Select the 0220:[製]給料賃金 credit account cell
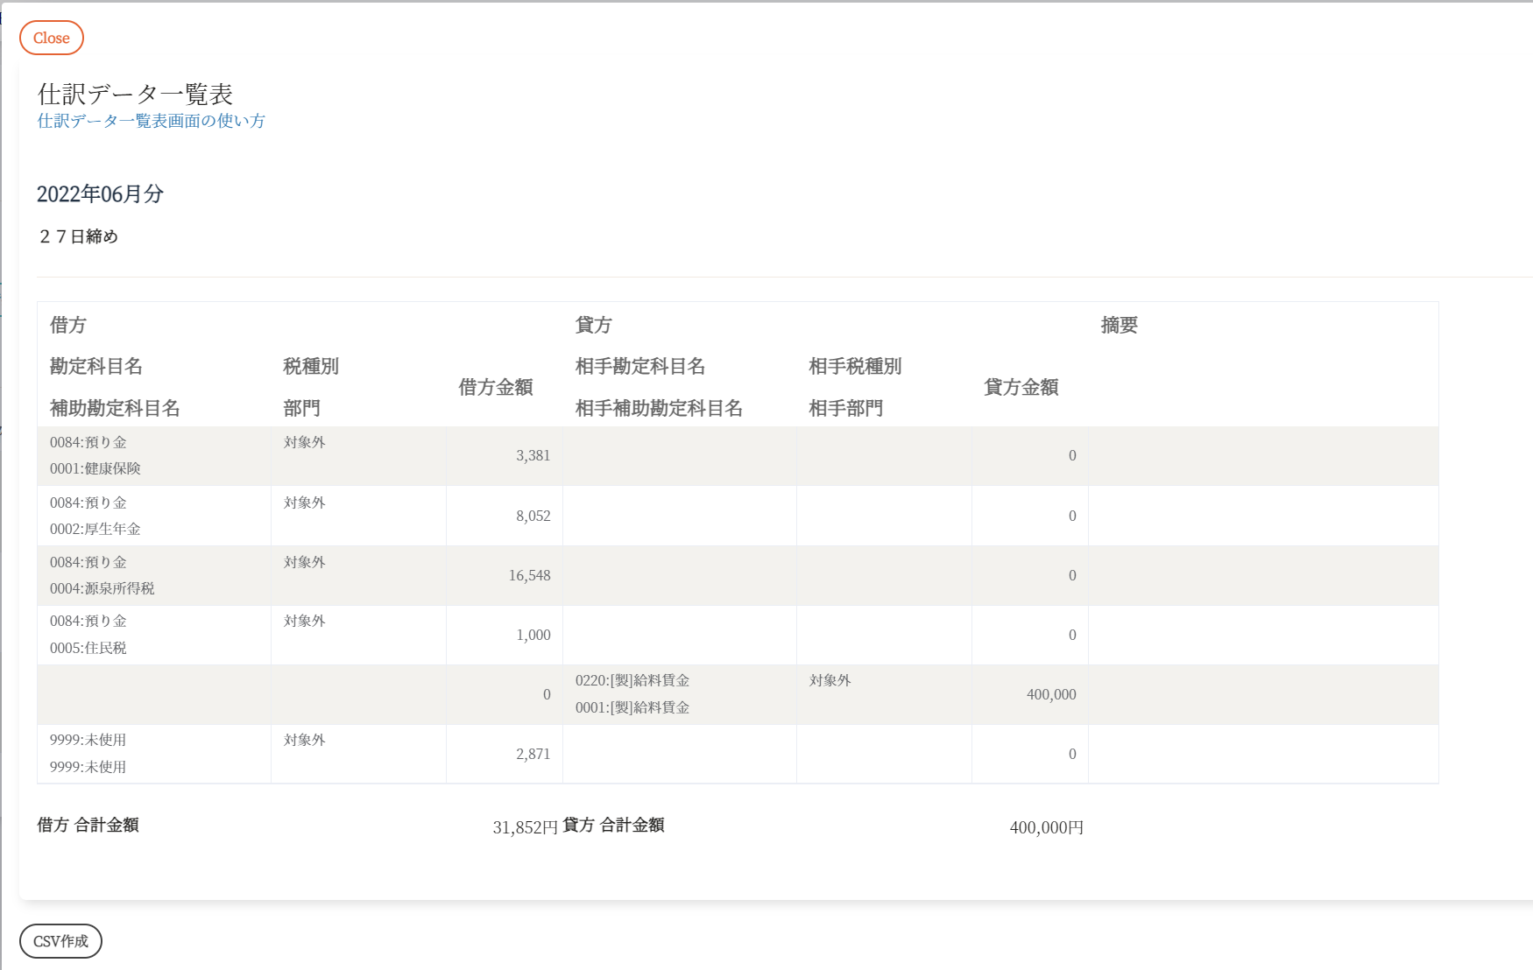Screen dimensions: 1533x970 tap(632, 680)
